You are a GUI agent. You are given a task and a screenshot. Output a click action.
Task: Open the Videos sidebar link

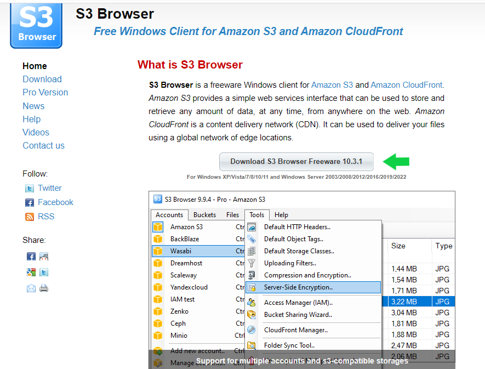click(x=36, y=133)
